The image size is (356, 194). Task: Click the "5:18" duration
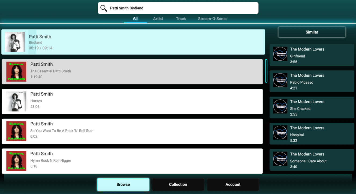coord(34,166)
